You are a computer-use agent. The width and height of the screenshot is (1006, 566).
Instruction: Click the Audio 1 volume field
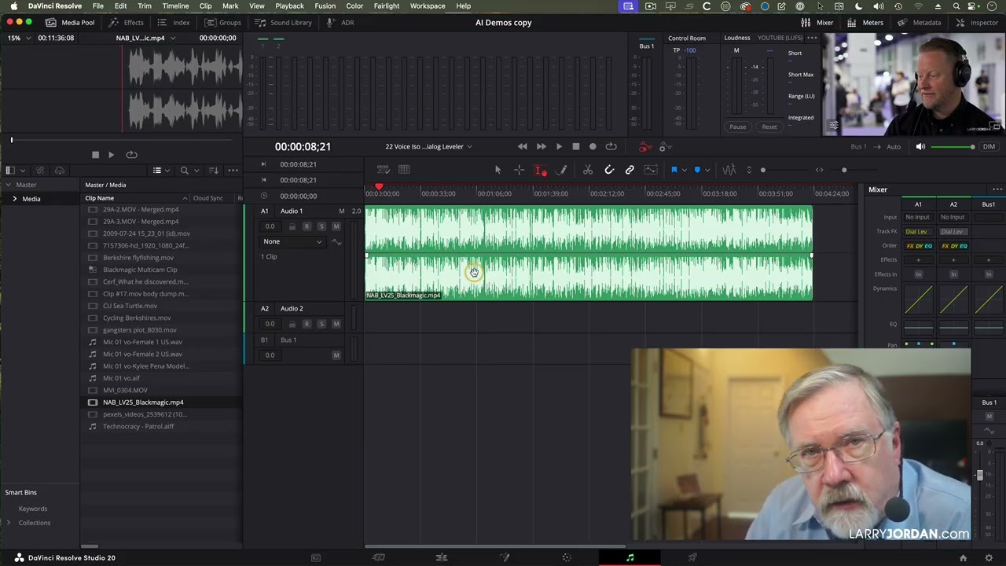click(x=270, y=226)
